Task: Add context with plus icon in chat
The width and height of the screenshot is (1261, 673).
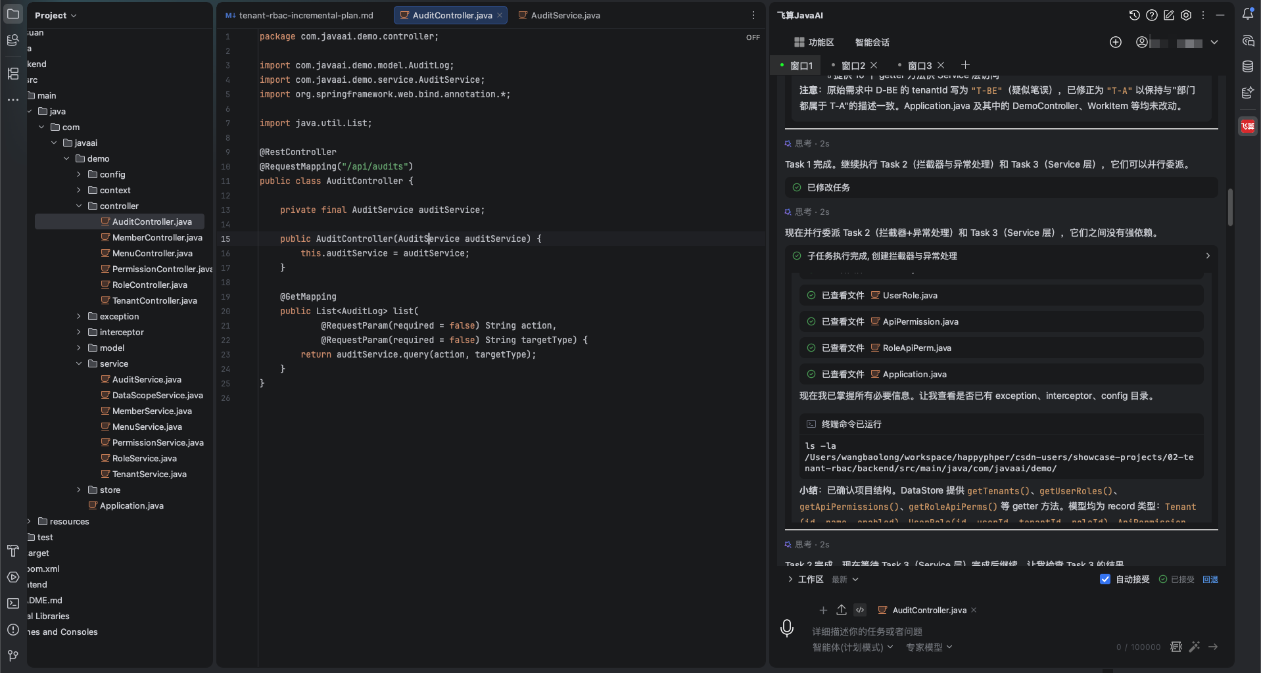Action: click(x=823, y=610)
